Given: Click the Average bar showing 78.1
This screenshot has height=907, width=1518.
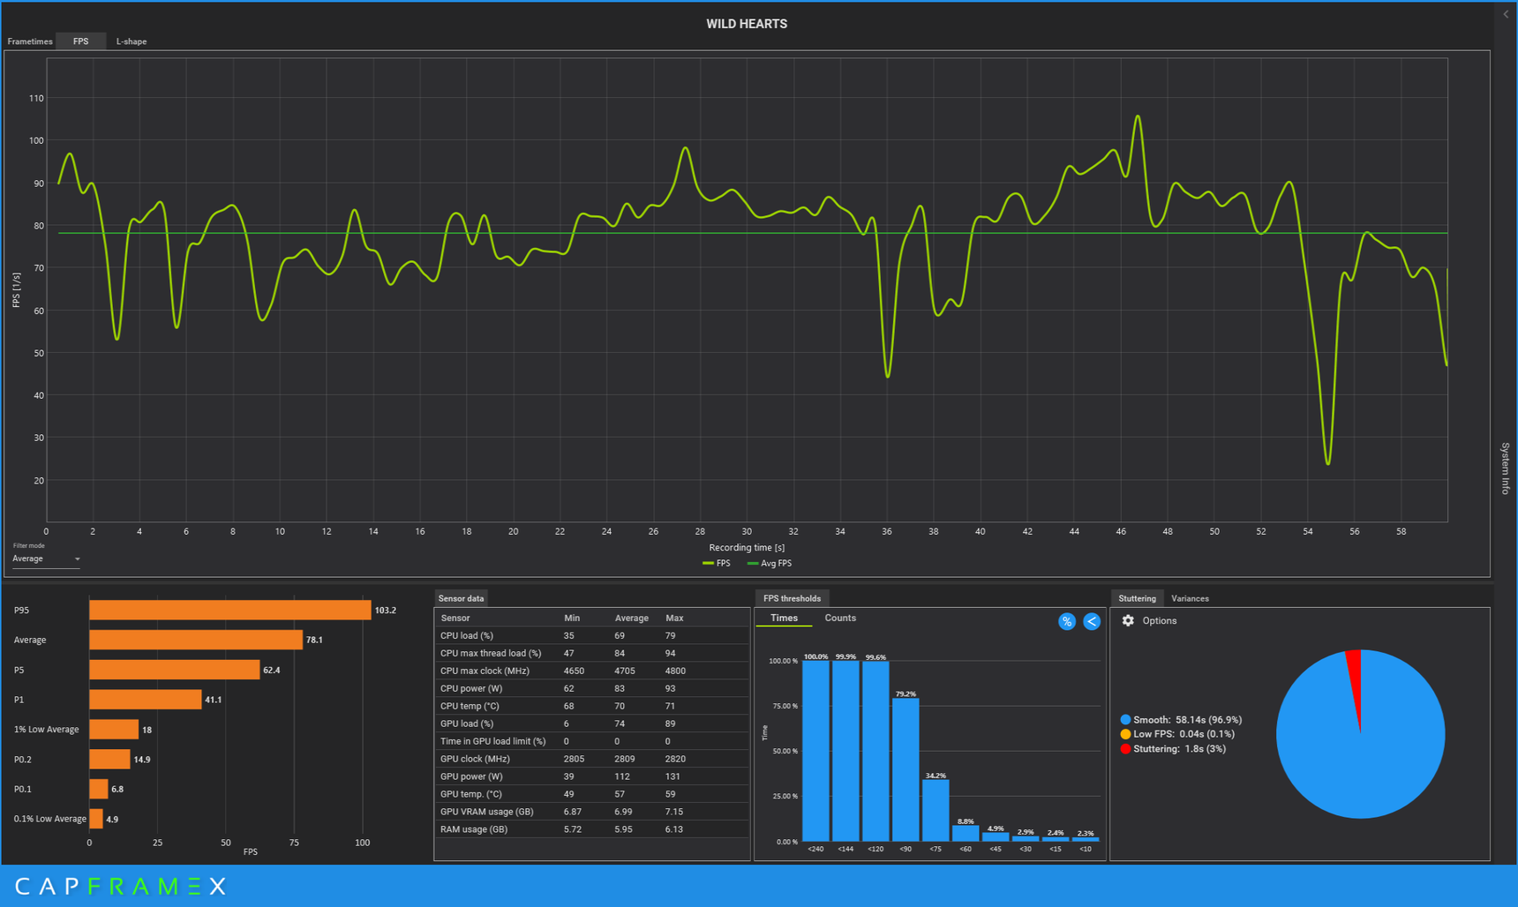Looking at the screenshot, I should click(x=196, y=640).
